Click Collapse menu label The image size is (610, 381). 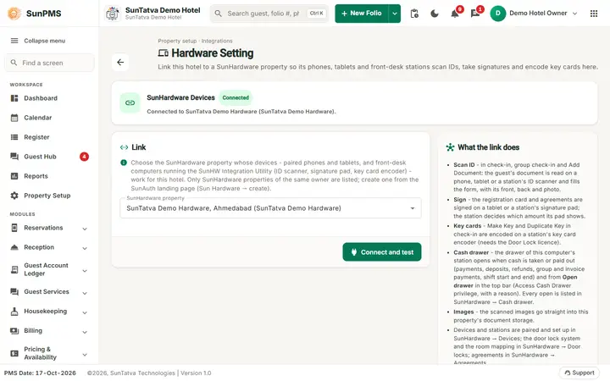[45, 41]
